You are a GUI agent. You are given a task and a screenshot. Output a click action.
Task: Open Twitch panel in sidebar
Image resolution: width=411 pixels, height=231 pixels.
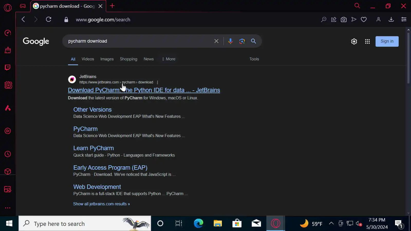click(x=8, y=67)
